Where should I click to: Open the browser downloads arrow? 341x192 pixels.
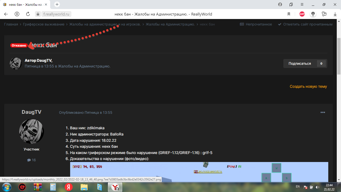coord(335,14)
